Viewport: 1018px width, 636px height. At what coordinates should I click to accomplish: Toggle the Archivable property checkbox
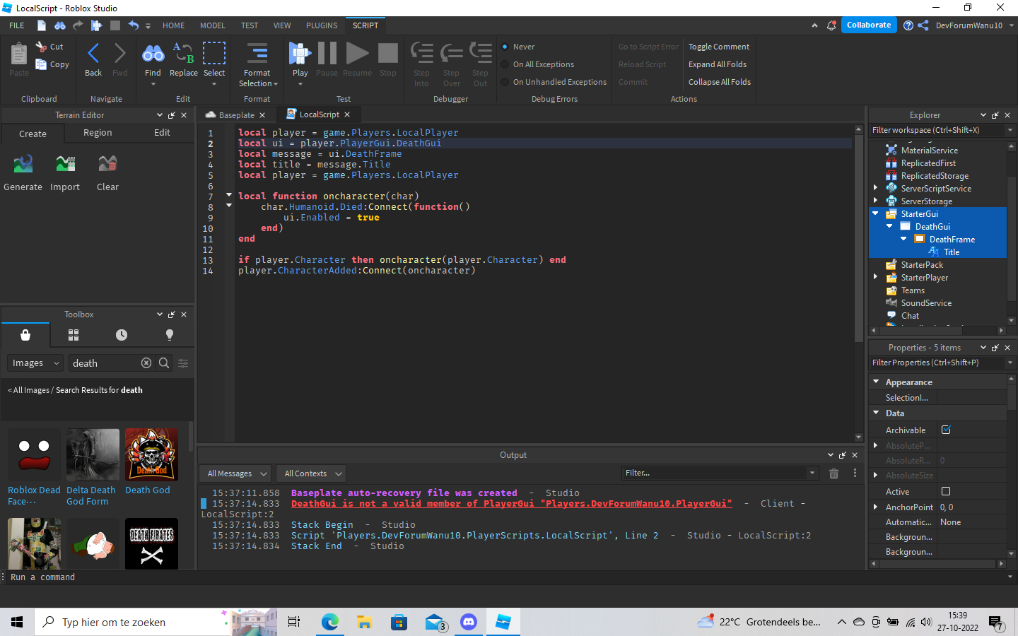tap(946, 430)
